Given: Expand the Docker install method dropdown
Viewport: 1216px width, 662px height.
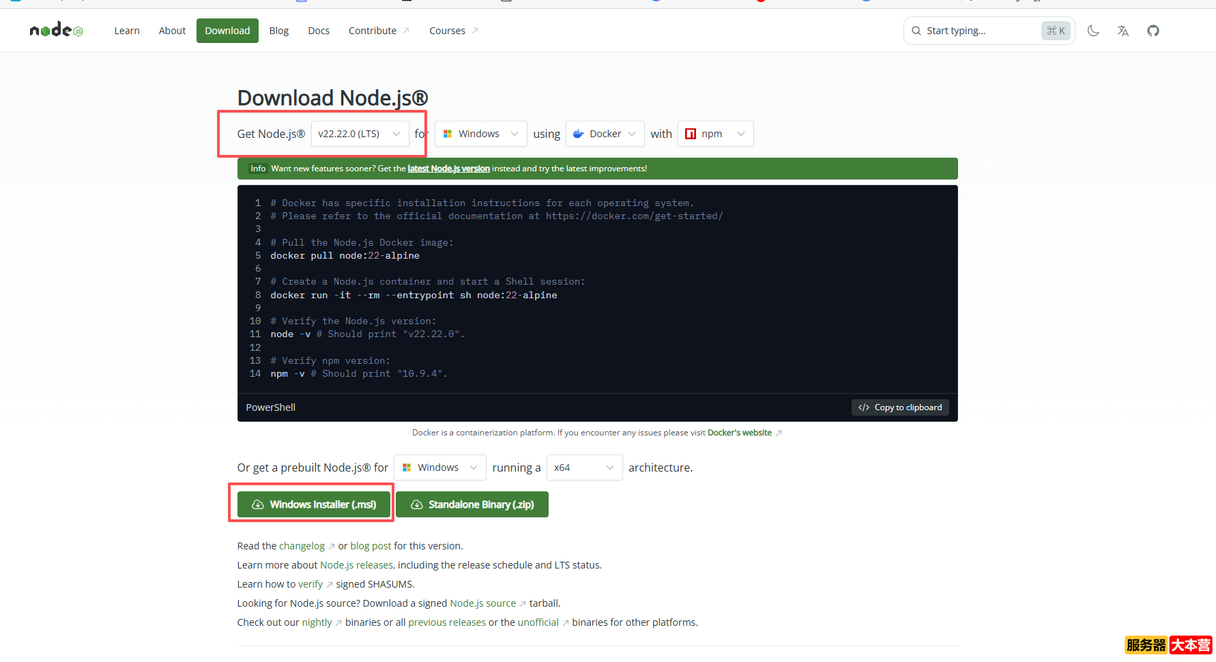Looking at the screenshot, I should pos(605,134).
